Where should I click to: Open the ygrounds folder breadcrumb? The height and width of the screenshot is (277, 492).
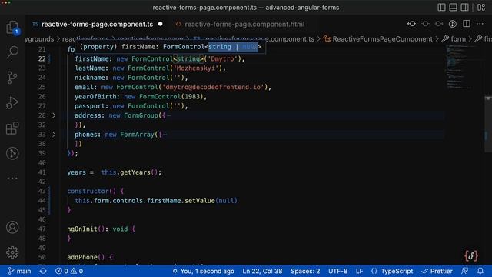pyautogui.click(x=39, y=39)
